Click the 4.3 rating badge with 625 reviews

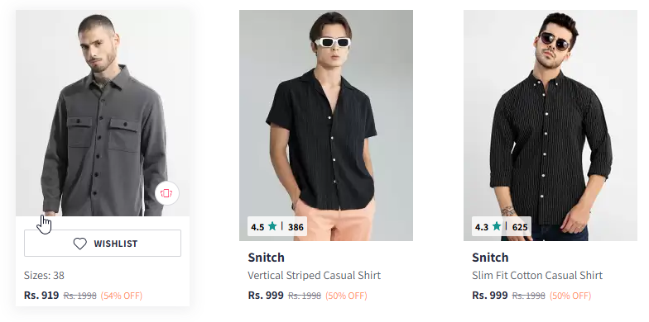click(502, 226)
